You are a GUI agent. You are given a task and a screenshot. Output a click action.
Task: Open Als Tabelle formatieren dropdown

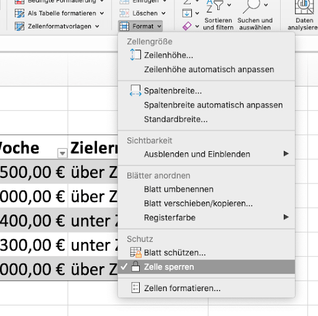pos(102,13)
